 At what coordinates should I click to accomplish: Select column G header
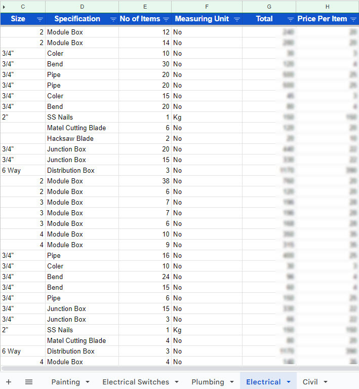tap(269, 7)
